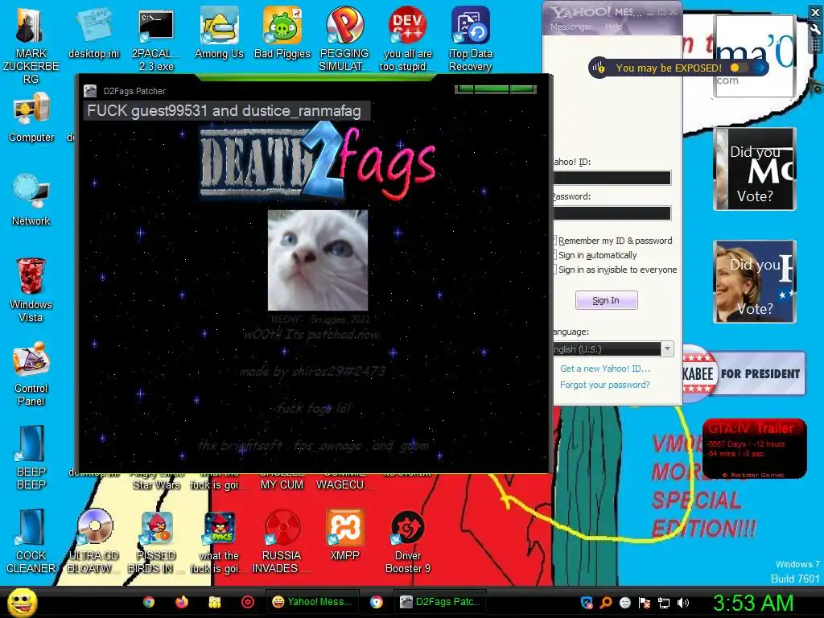The image size is (824, 618).
Task: Open Chrome from the taskbar
Action: coord(149,602)
